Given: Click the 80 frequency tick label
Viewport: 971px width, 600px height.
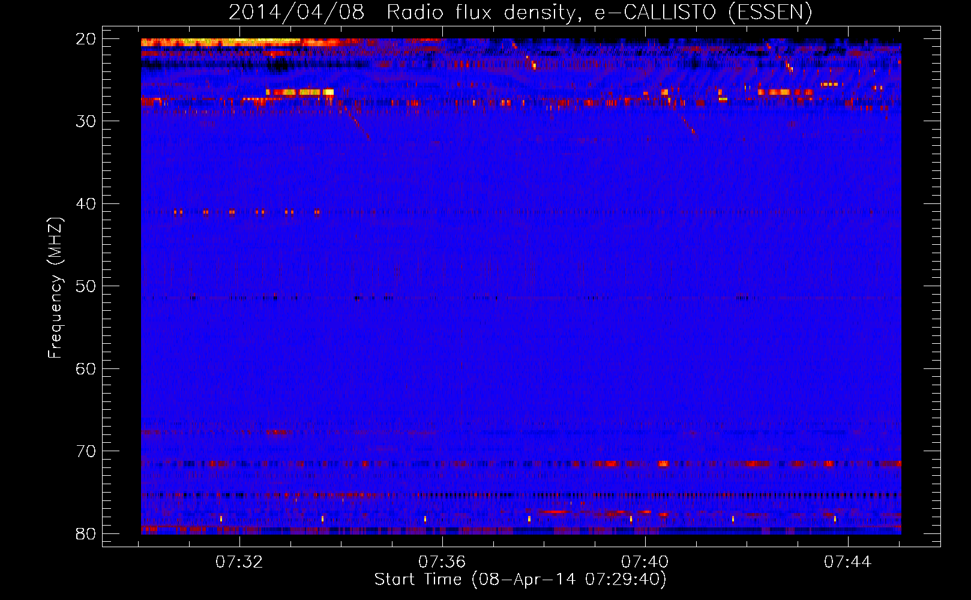Looking at the screenshot, I should point(86,534).
